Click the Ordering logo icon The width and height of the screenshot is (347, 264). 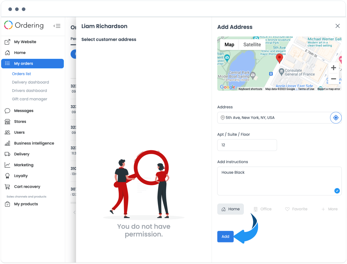[x=8, y=25]
